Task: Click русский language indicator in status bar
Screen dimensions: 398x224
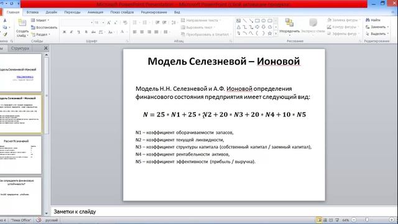Action: [x=51, y=220]
